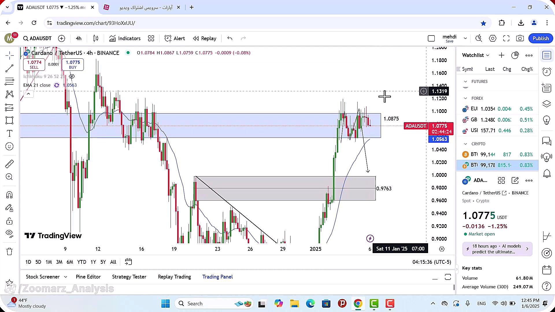
Task: Switch to the Trading Panel tab
Action: tap(217, 277)
